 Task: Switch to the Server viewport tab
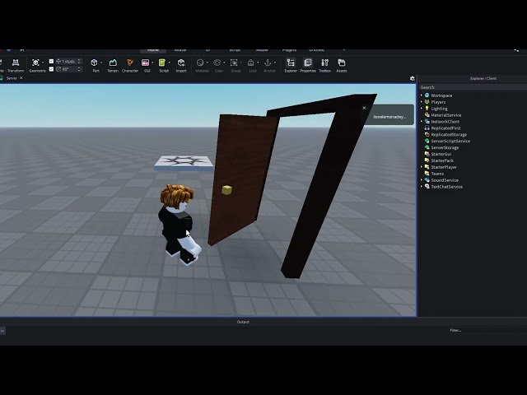click(12, 78)
